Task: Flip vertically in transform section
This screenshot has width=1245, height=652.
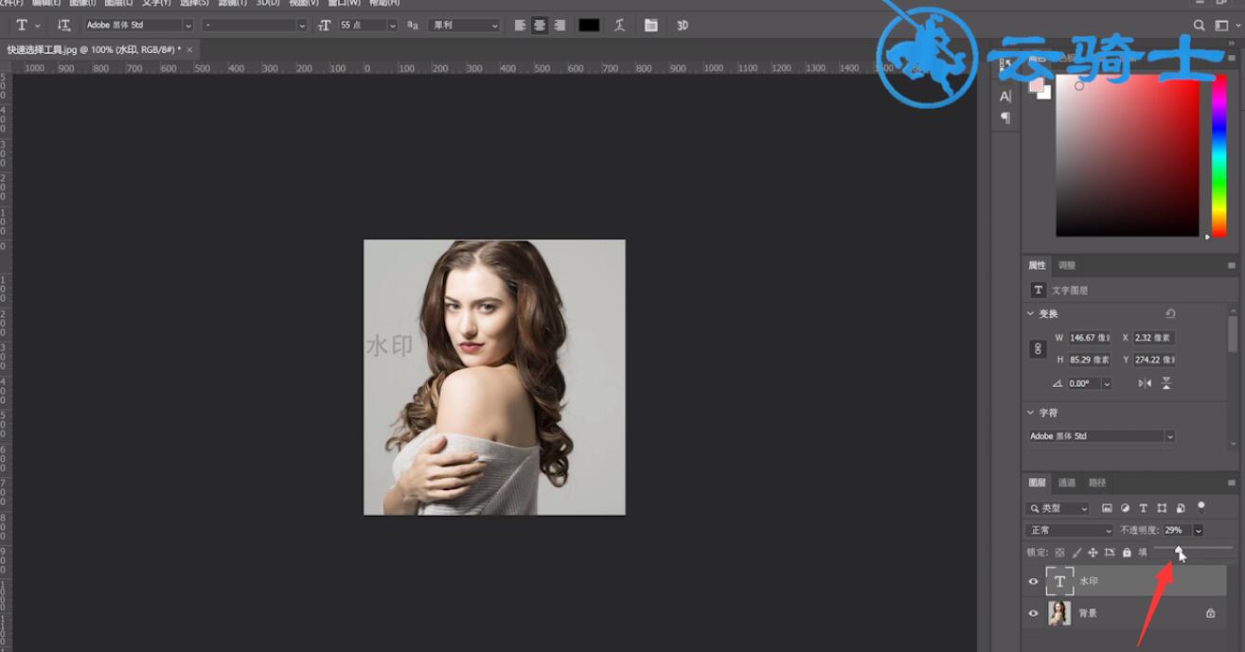Action: pos(1166,383)
